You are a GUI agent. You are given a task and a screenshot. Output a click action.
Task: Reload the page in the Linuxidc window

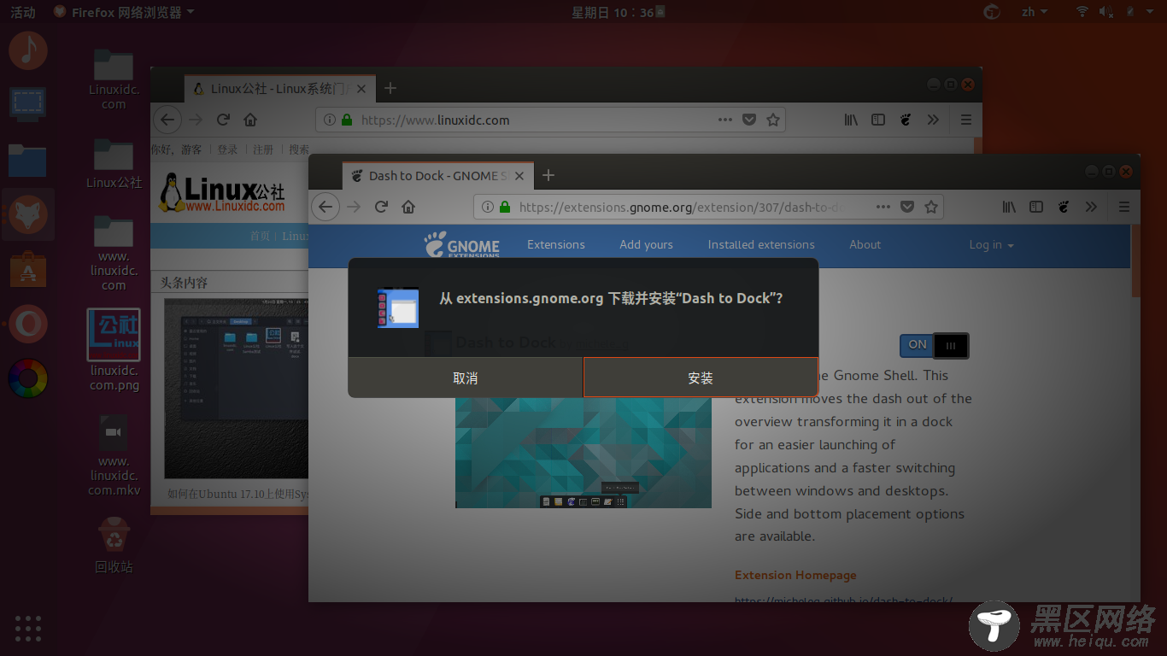pyautogui.click(x=223, y=120)
